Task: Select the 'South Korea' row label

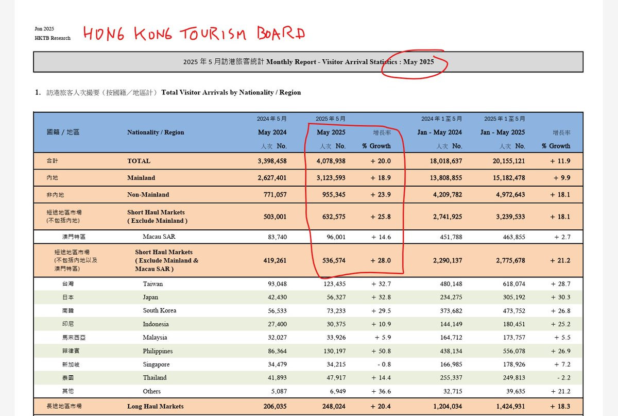Action: coord(160,311)
